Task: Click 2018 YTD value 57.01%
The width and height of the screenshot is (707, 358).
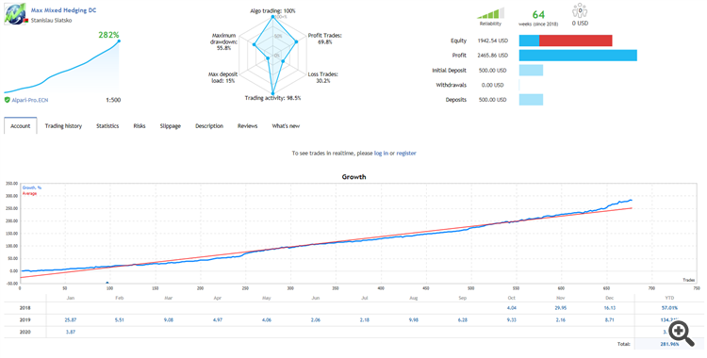Action: [669, 308]
